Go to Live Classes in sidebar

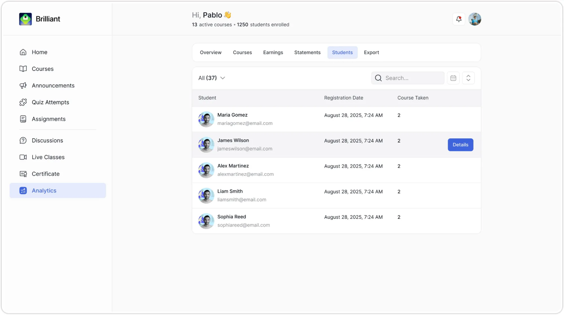pos(58,157)
